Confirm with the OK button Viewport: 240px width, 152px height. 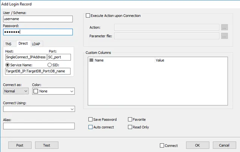click(198, 145)
